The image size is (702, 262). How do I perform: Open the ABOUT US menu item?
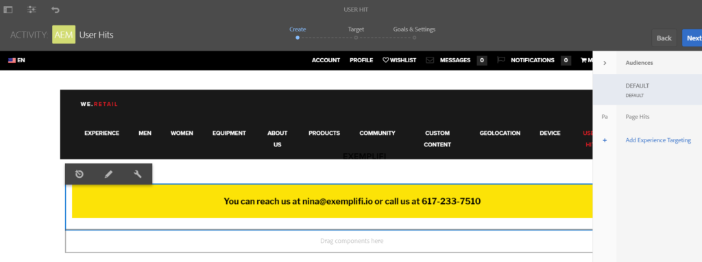pos(278,139)
